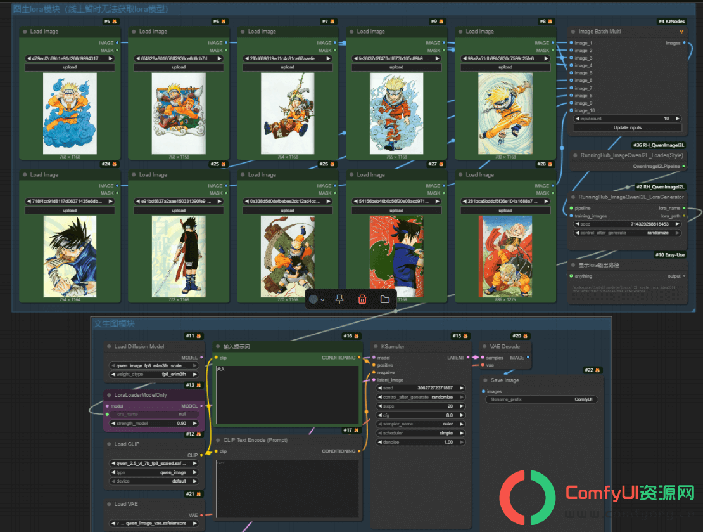Adjust strength_model 0.90 value field
This screenshot has height=532, width=703.
tap(155, 424)
